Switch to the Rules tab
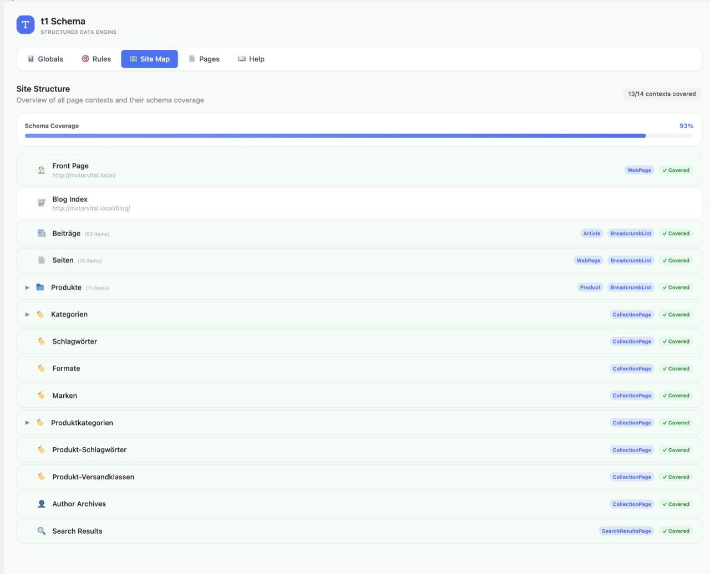Screen dimensions: 710x574 (96, 59)
